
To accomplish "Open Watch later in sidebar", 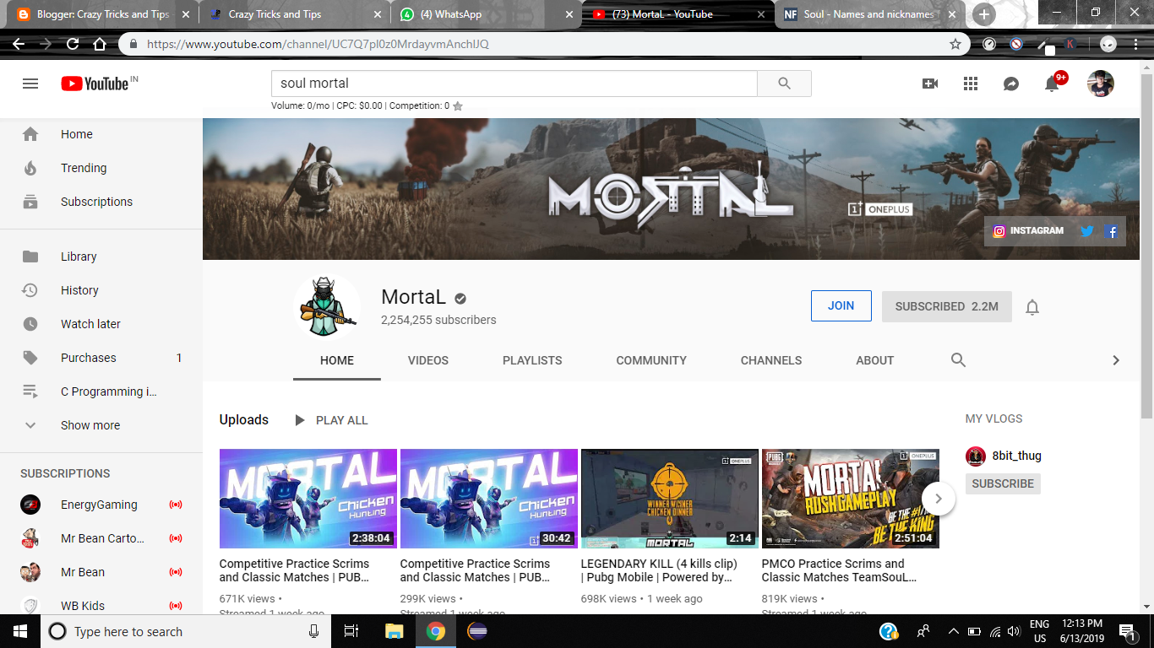I will (101, 324).
